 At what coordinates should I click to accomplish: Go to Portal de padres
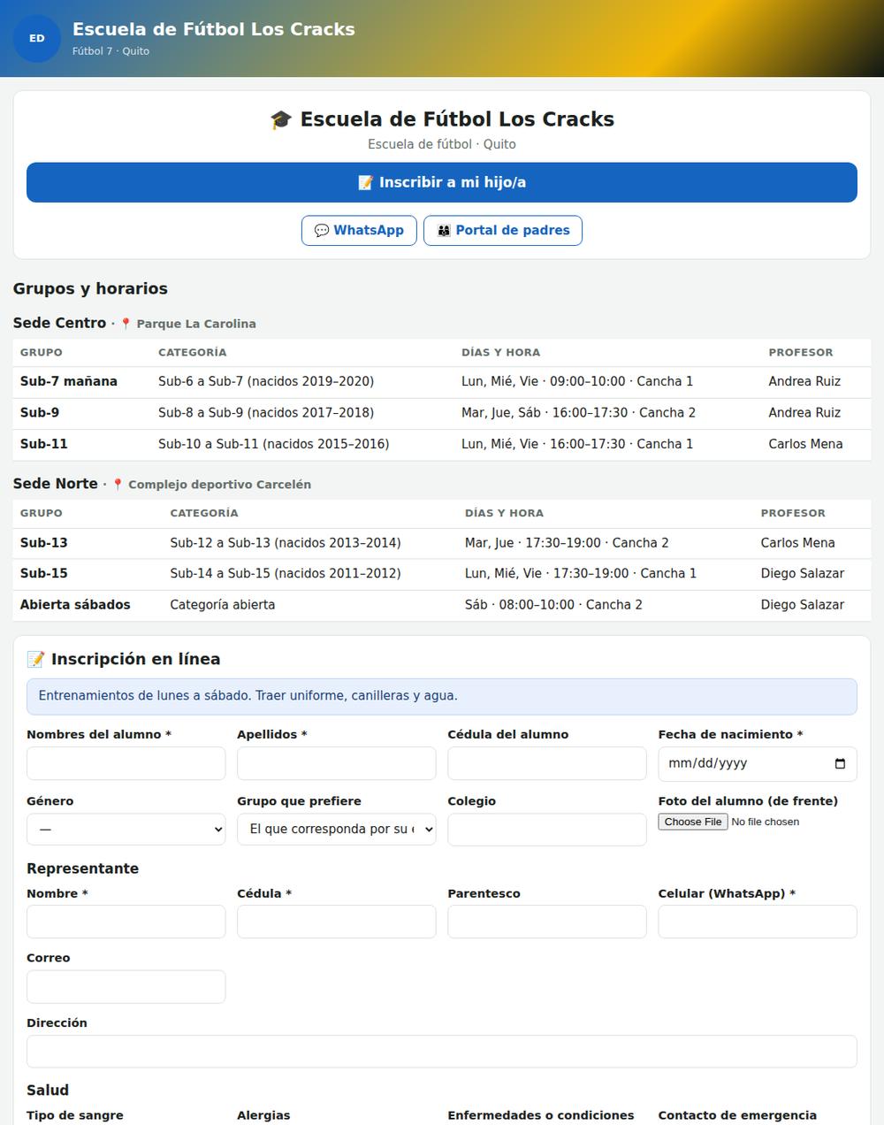pyautogui.click(x=503, y=230)
